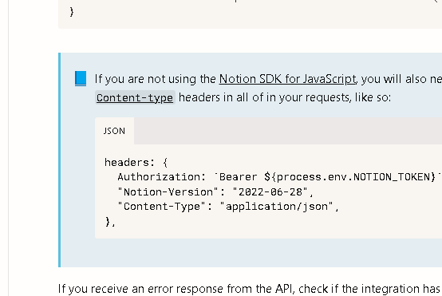Click the "headers: {" code line

[x=136, y=163]
